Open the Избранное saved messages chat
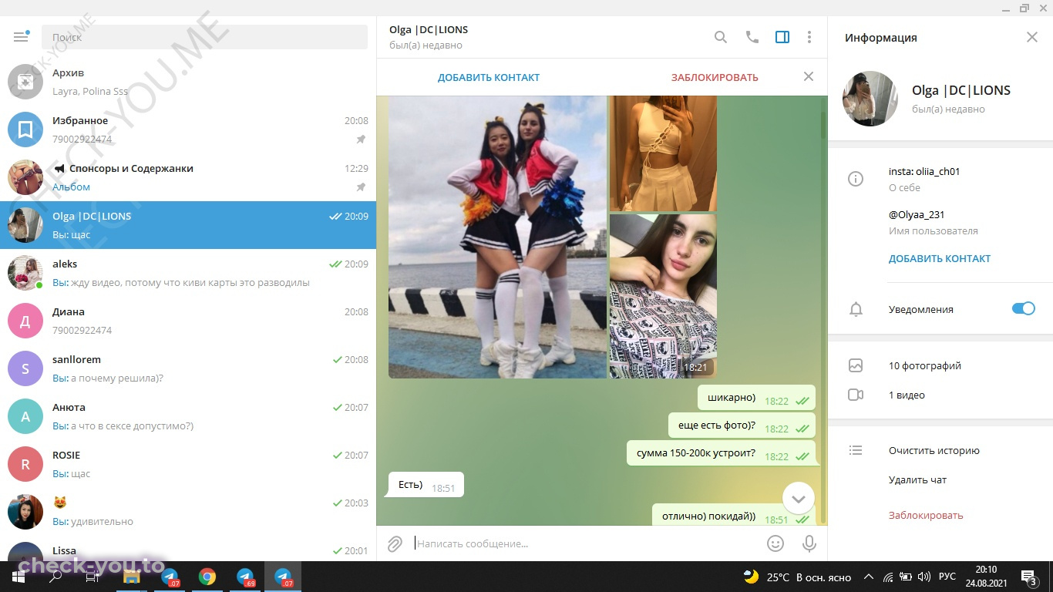 (x=188, y=129)
